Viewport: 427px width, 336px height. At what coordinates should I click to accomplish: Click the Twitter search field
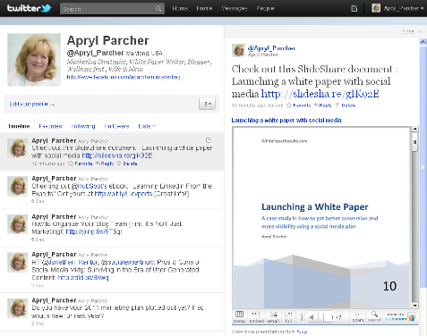click(112, 9)
